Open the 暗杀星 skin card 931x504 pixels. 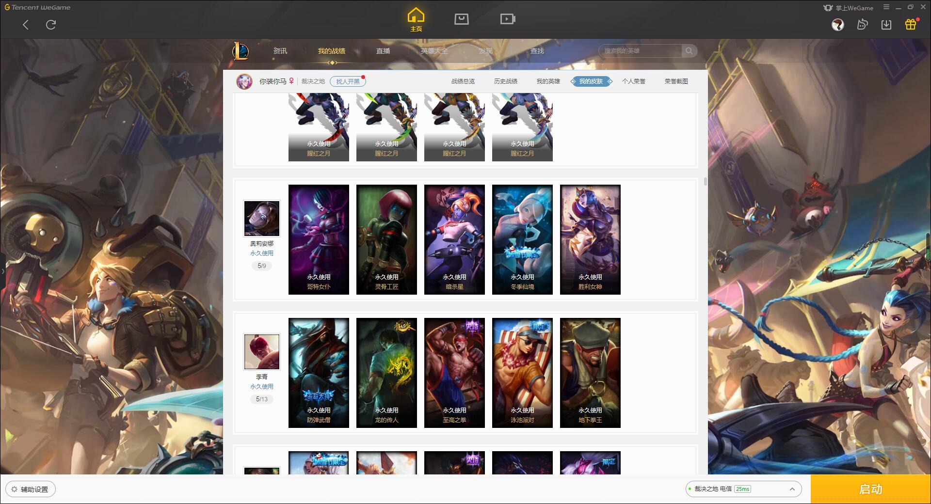(x=454, y=239)
